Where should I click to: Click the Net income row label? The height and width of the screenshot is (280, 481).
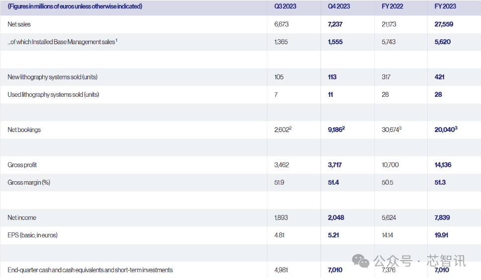22,218
